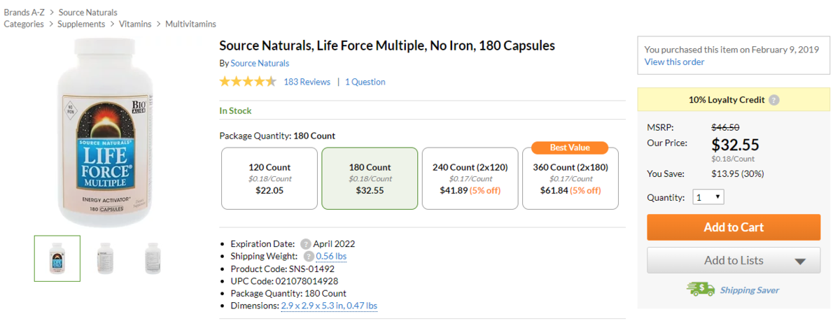840x328 pixels.
Task: Expand the Add to Lists arrow
Action: (801, 262)
